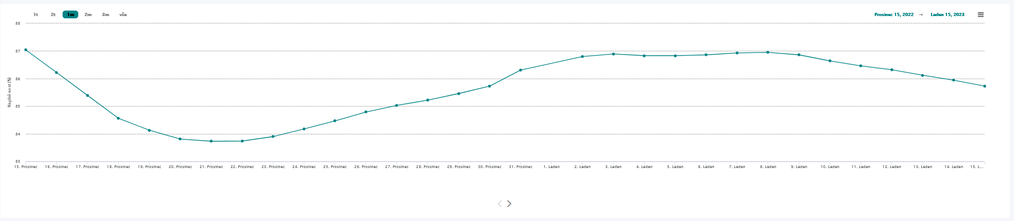Switch range to 3m
Viewport: 1014px width, 221px height.
106,14
